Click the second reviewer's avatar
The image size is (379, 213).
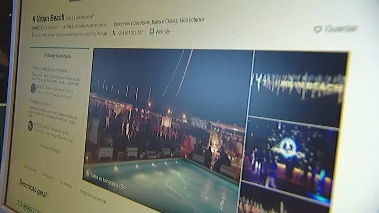(31, 125)
